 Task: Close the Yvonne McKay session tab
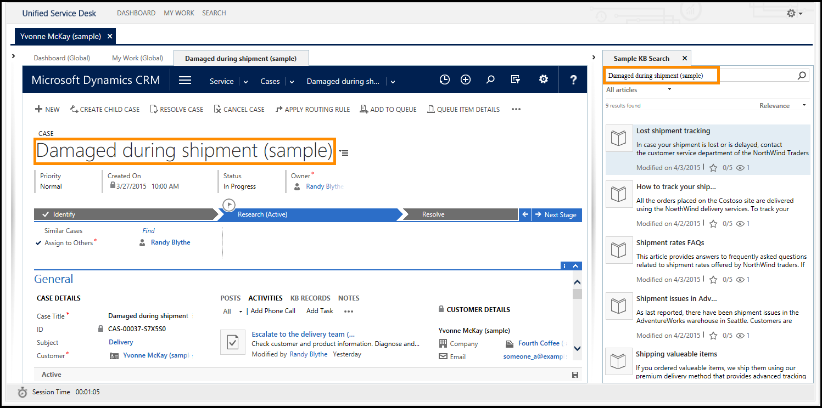coord(110,36)
